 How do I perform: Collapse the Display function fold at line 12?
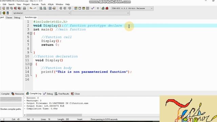(31, 64)
